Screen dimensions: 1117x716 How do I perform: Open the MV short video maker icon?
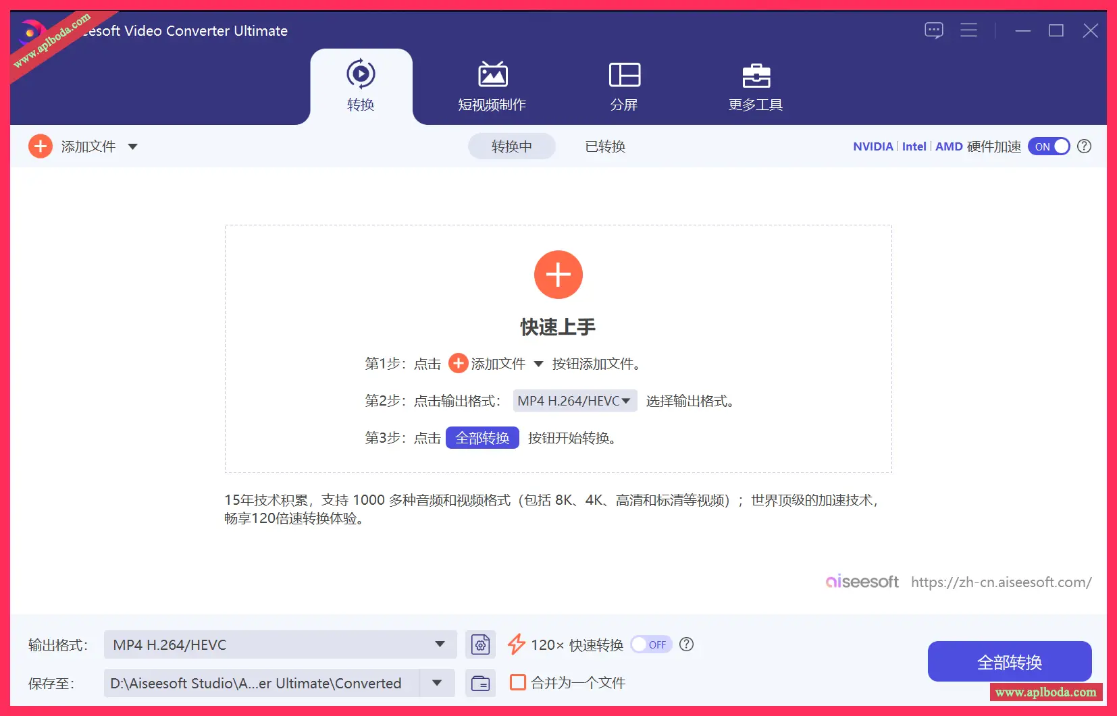(492, 74)
